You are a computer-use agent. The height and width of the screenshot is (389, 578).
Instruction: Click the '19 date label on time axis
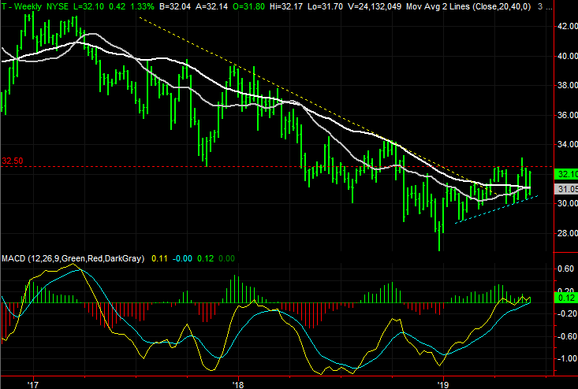point(443,383)
